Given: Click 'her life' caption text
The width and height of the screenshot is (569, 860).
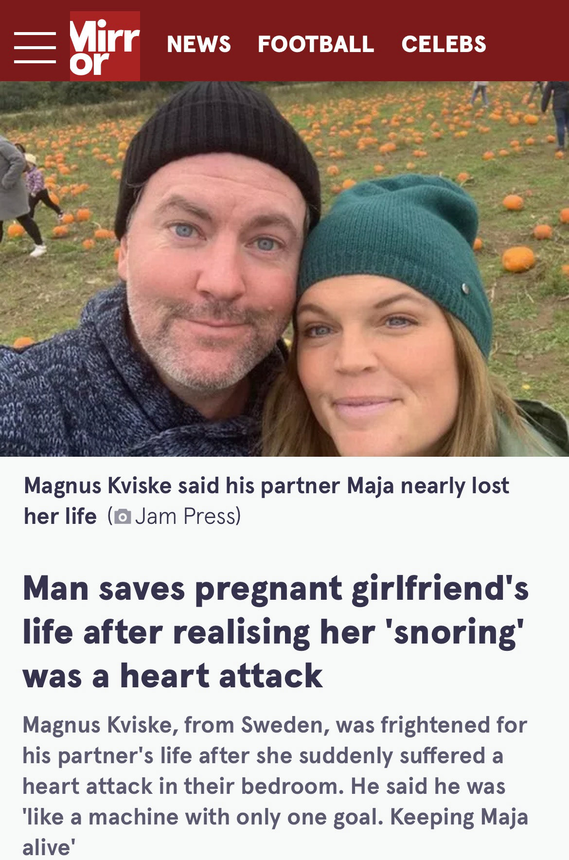Looking at the screenshot, I should click(x=60, y=516).
